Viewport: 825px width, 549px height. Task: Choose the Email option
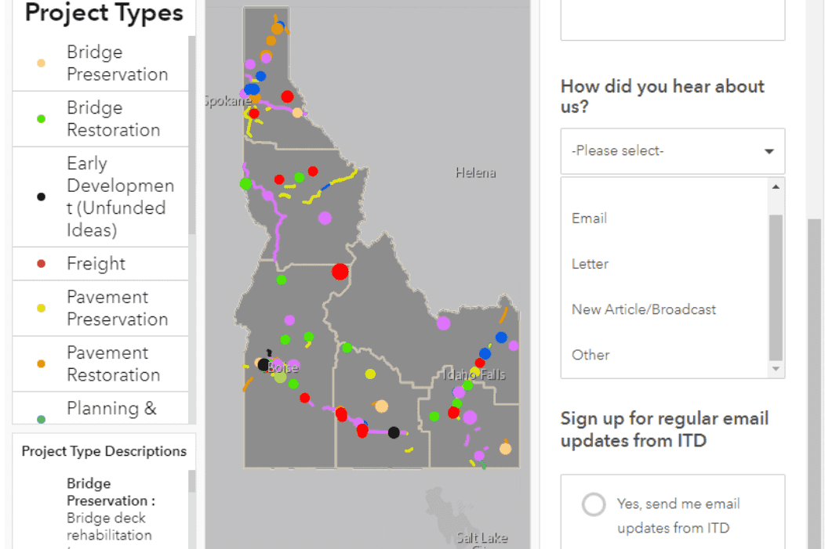click(589, 218)
